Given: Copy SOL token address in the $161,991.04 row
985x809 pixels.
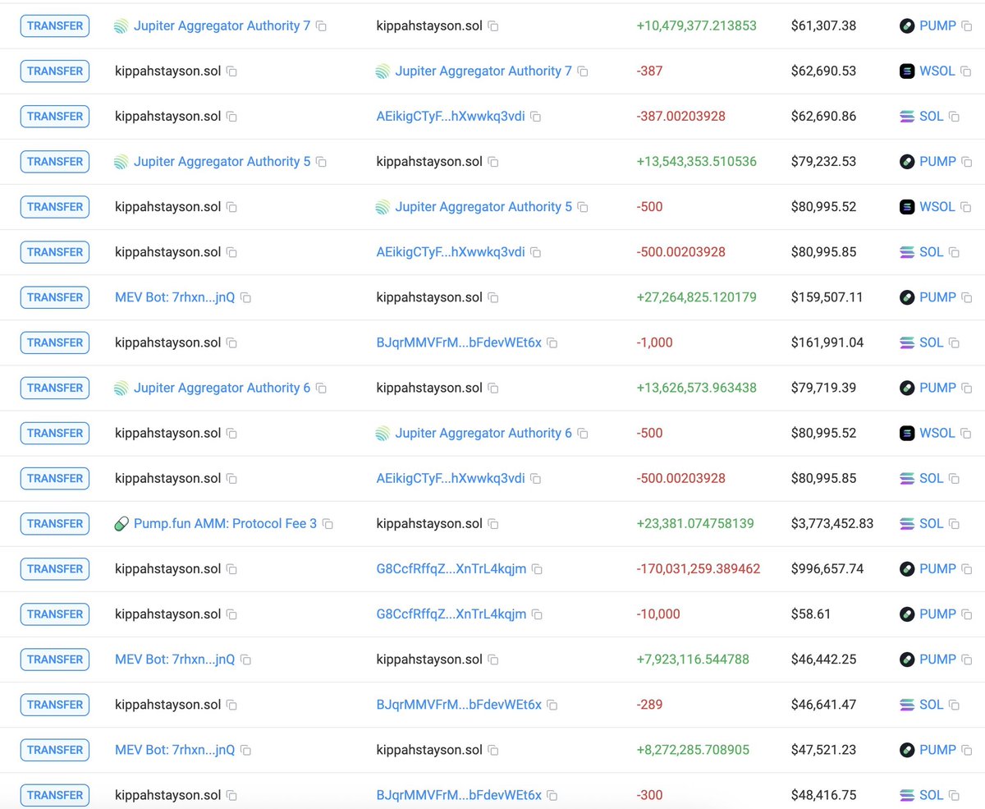Looking at the screenshot, I should 955,342.
